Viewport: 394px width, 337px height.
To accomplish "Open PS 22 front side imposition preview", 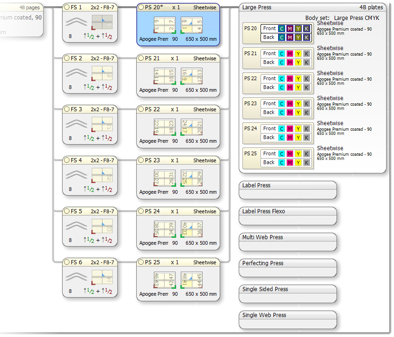I will (165, 127).
